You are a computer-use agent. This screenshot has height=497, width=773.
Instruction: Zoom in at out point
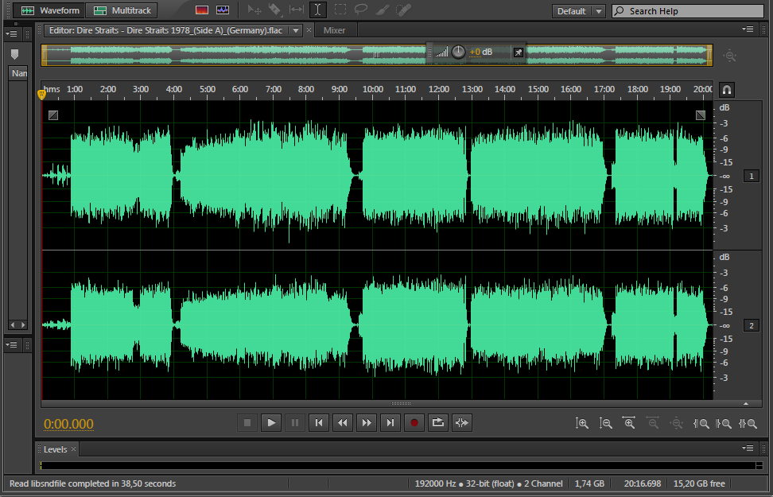pos(724,423)
